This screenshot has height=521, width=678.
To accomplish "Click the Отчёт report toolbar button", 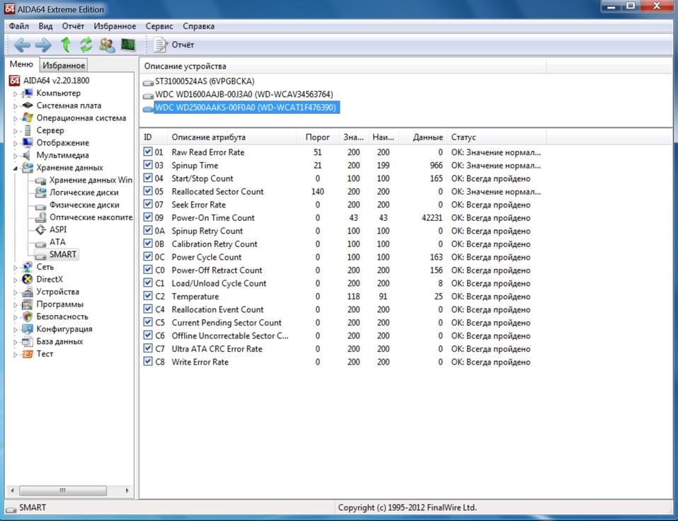I will (x=174, y=45).
